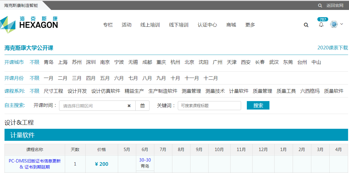Open the 认证中心 menu
This screenshot has height=173, width=349.
(207, 25)
